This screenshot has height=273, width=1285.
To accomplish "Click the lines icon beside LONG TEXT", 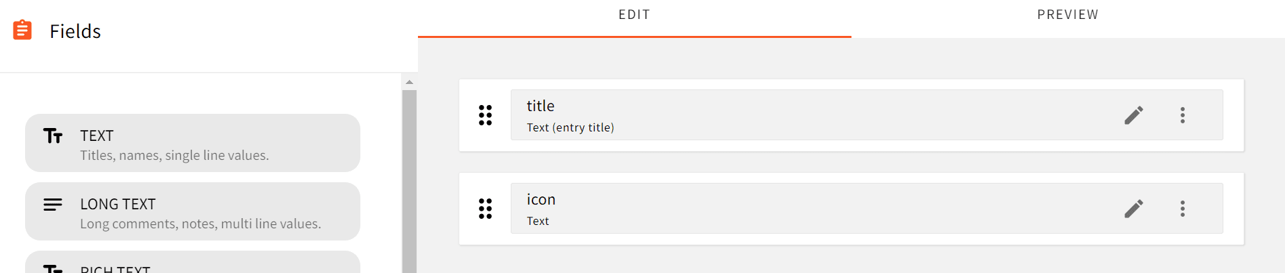I will pyautogui.click(x=53, y=205).
